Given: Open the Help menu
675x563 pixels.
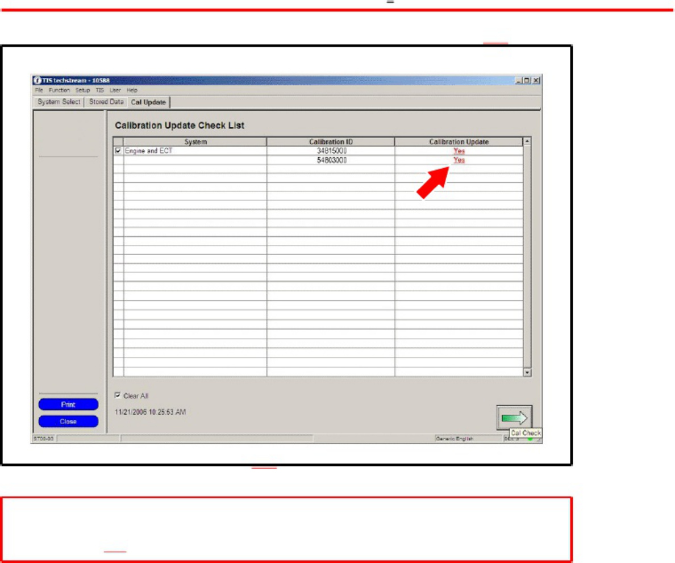Looking at the screenshot, I should coord(132,90).
